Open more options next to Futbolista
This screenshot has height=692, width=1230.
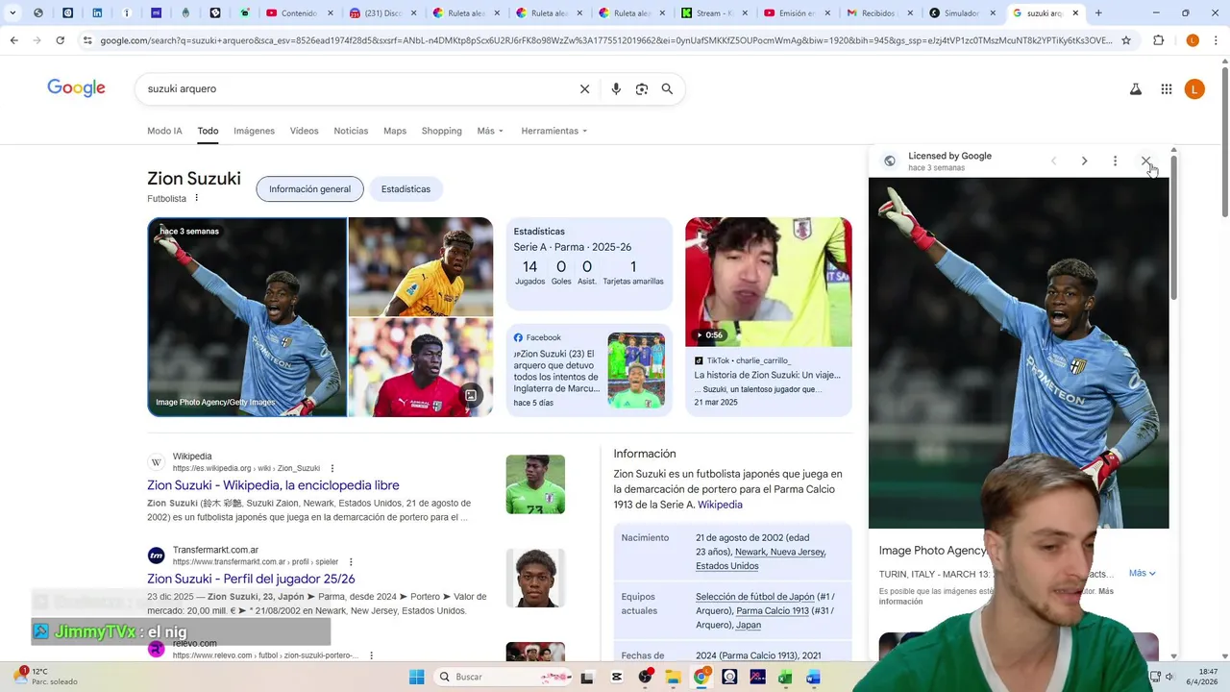[x=196, y=198]
